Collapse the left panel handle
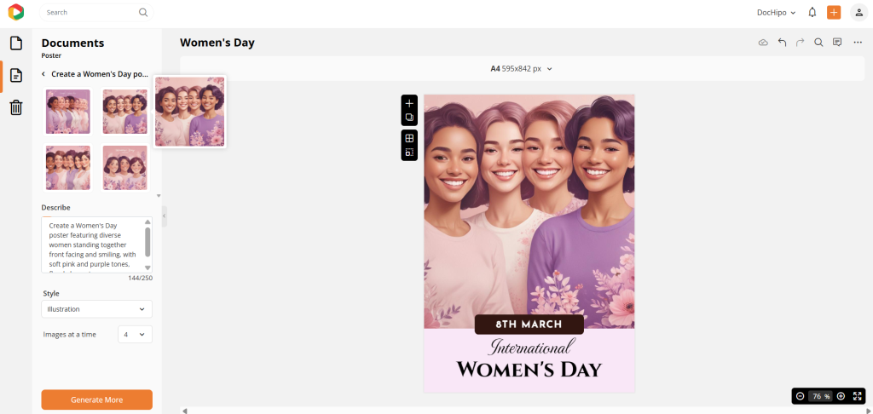This screenshot has width=873, height=414. [165, 216]
